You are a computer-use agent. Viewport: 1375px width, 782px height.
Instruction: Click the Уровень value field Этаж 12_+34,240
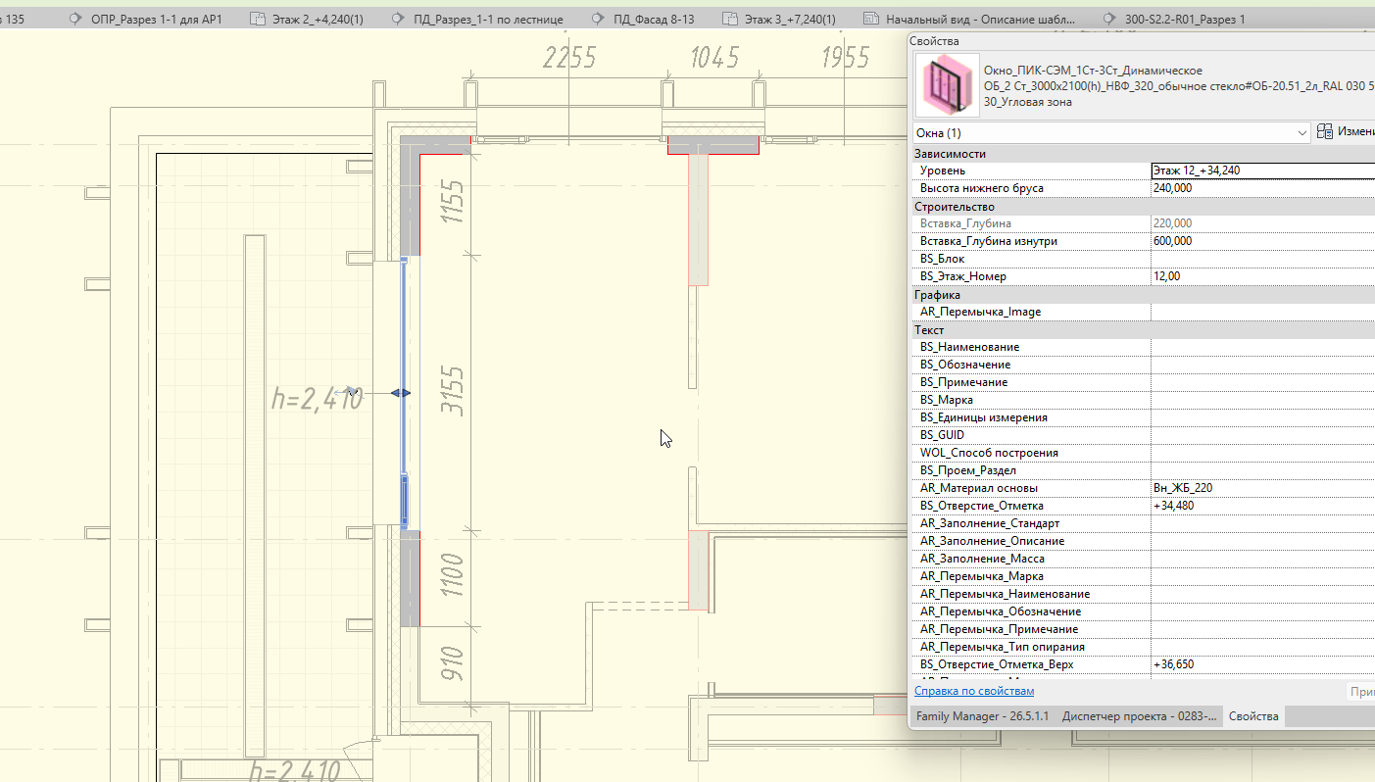tap(1262, 171)
